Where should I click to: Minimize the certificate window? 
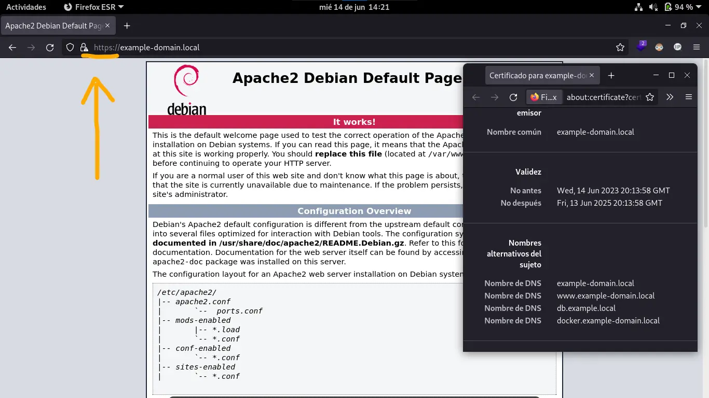[656, 75]
